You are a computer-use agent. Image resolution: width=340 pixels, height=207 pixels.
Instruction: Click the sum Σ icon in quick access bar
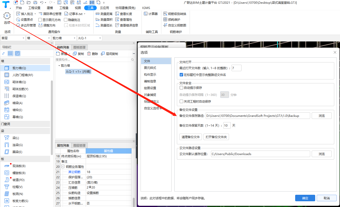[59, 2]
